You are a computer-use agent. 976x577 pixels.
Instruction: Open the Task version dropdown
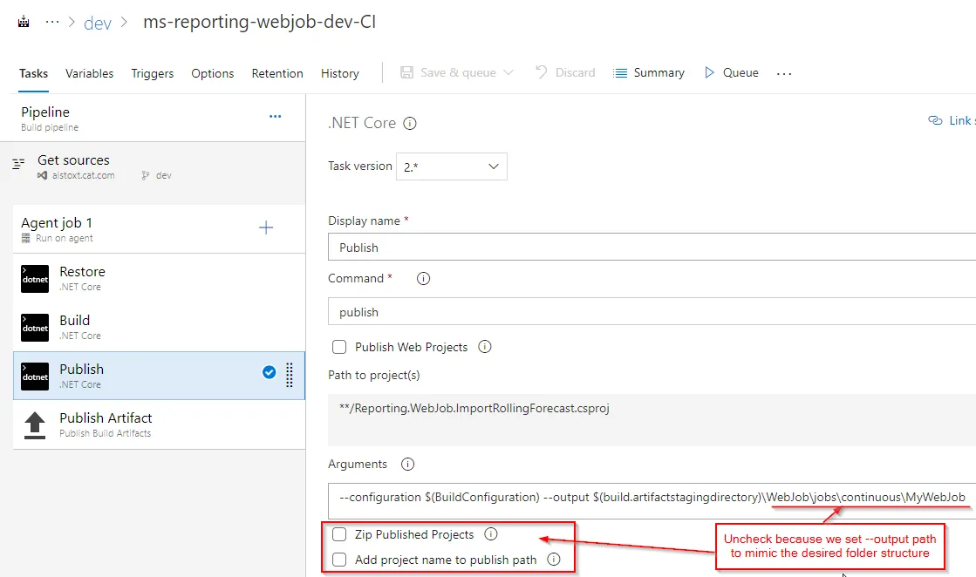[x=451, y=166]
